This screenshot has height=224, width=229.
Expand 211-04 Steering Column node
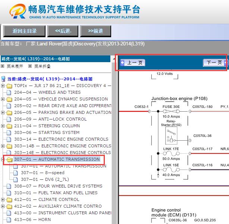pos(3,126)
